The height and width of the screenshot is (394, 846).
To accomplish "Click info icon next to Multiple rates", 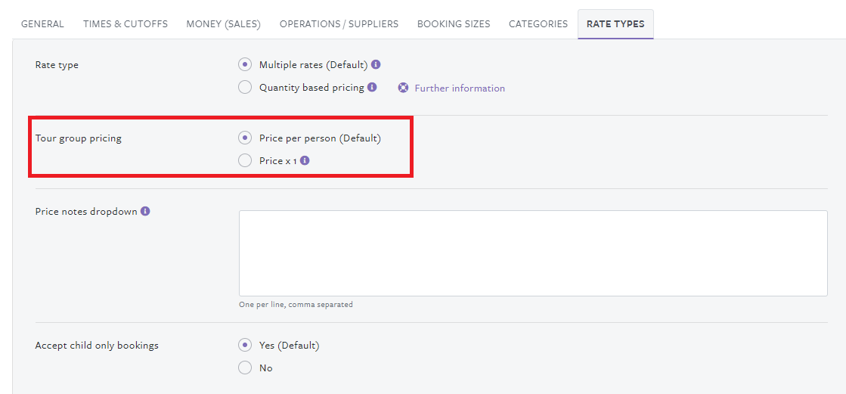I will pos(376,65).
